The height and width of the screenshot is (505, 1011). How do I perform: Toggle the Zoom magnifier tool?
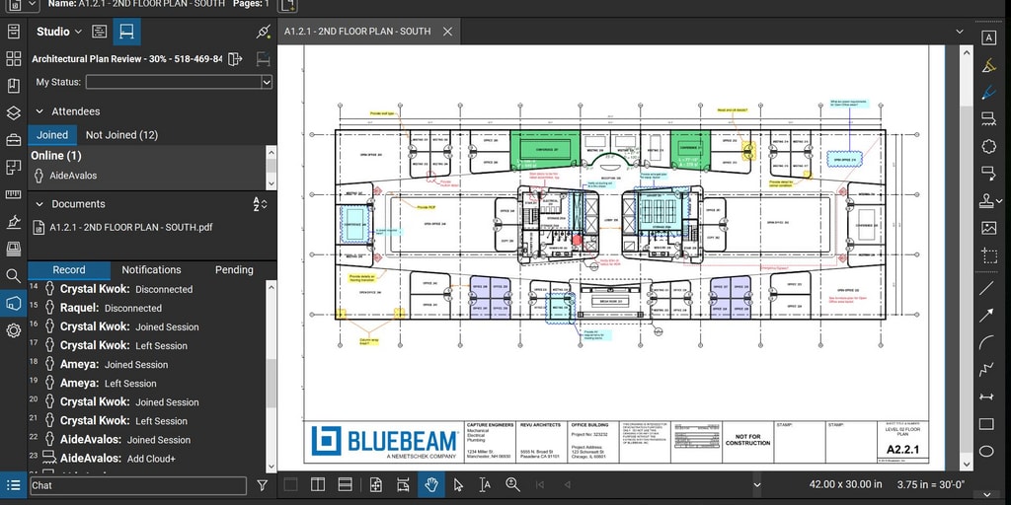pyautogui.click(x=512, y=484)
